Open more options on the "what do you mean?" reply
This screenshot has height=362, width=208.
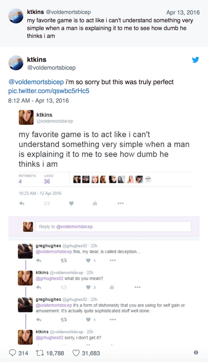(138, 287)
